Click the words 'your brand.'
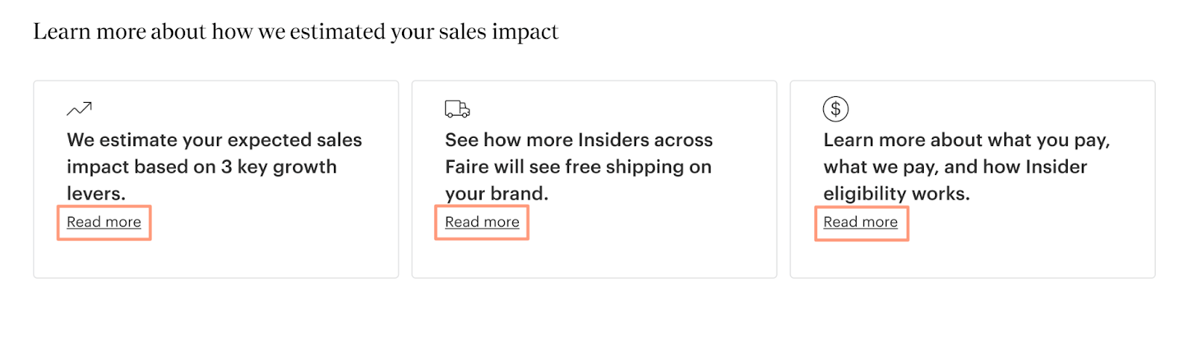 pos(497,194)
